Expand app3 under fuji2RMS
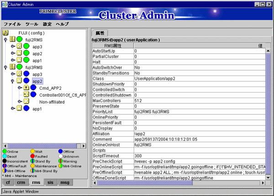Screen dimensions: 274x196 (x=13, y=46)
